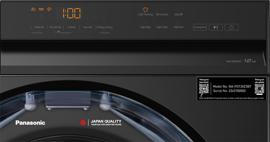Tap the 12 kg capacity marking
This screenshot has height=142, width=270.
pyautogui.click(x=250, y=61)
